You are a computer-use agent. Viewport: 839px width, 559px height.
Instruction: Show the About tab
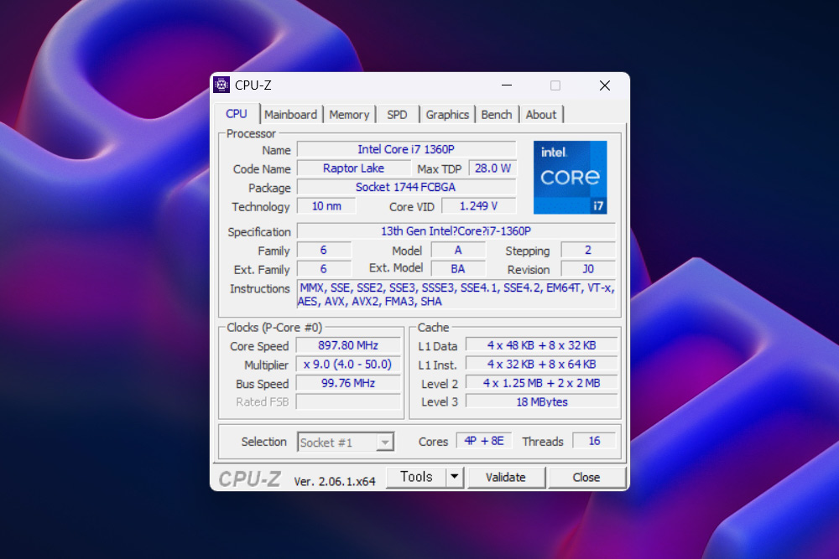(x=541, y=114)
